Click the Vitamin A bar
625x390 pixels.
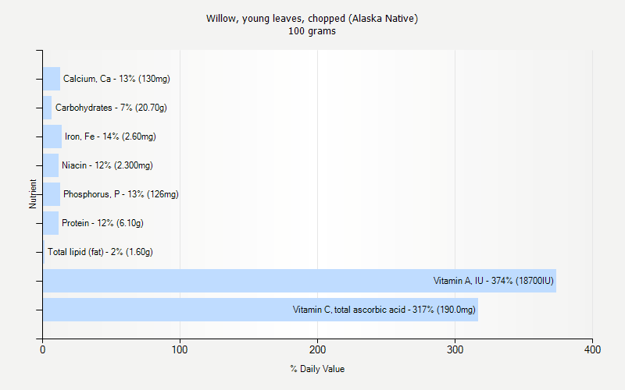299,281
